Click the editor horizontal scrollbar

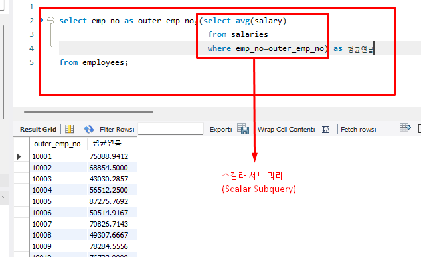click(88, 112)
